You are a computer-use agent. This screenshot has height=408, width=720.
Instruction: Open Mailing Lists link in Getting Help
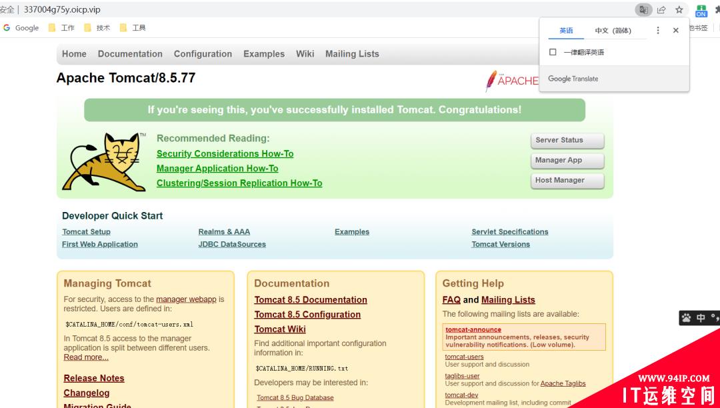click(508, 300)
